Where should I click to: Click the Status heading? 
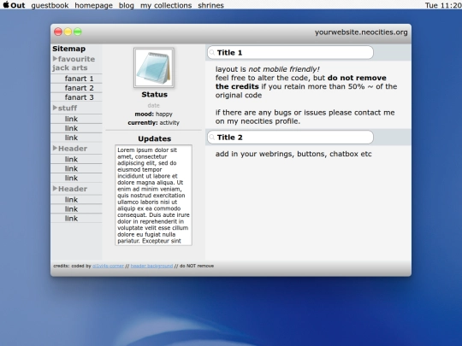tap(154, 95)
